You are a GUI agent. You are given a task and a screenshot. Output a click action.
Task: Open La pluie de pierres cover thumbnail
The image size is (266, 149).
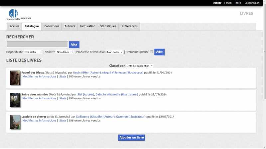15,122
